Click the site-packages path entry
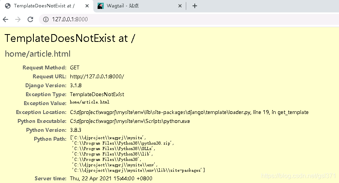339x183 pixels. pyautogui.click(x=138, y=170)
